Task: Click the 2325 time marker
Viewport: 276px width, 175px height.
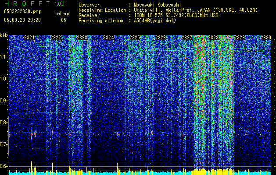Action: coord(135,38)
